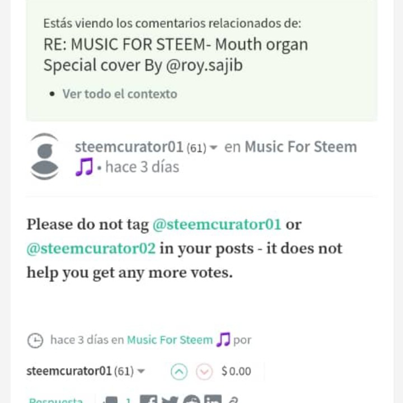Viewport: 403px width, 403px height.
Task: Open the @steemcurator01 mention in the comment
Action: point(217,224)
